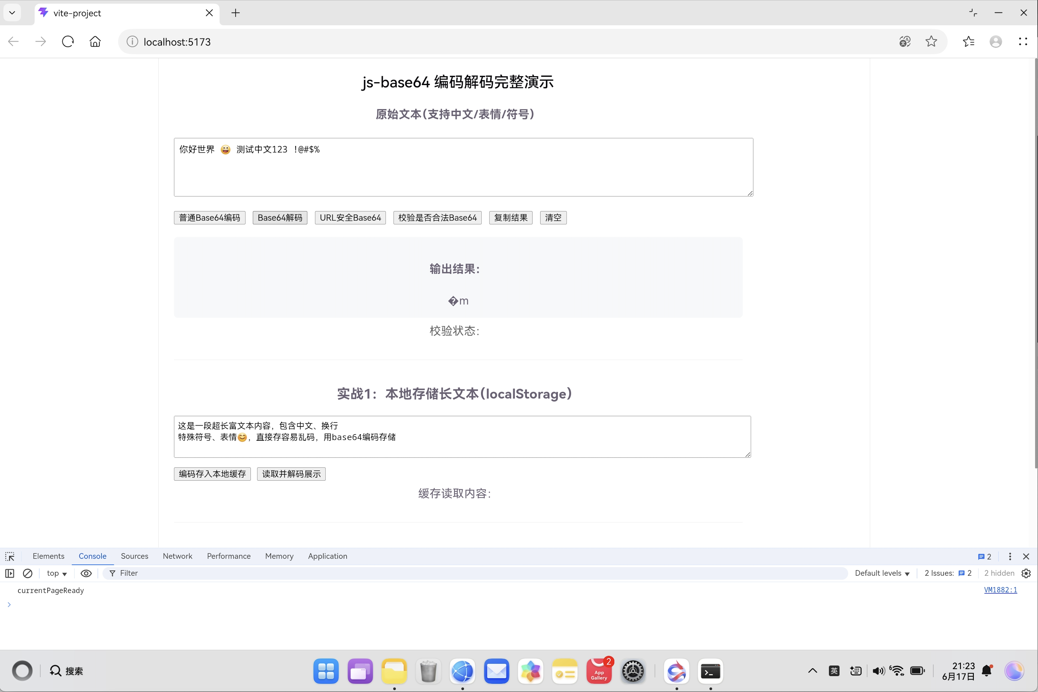
Task: Click the 校验是否合法Base64 button
Action: click(437, 218)
